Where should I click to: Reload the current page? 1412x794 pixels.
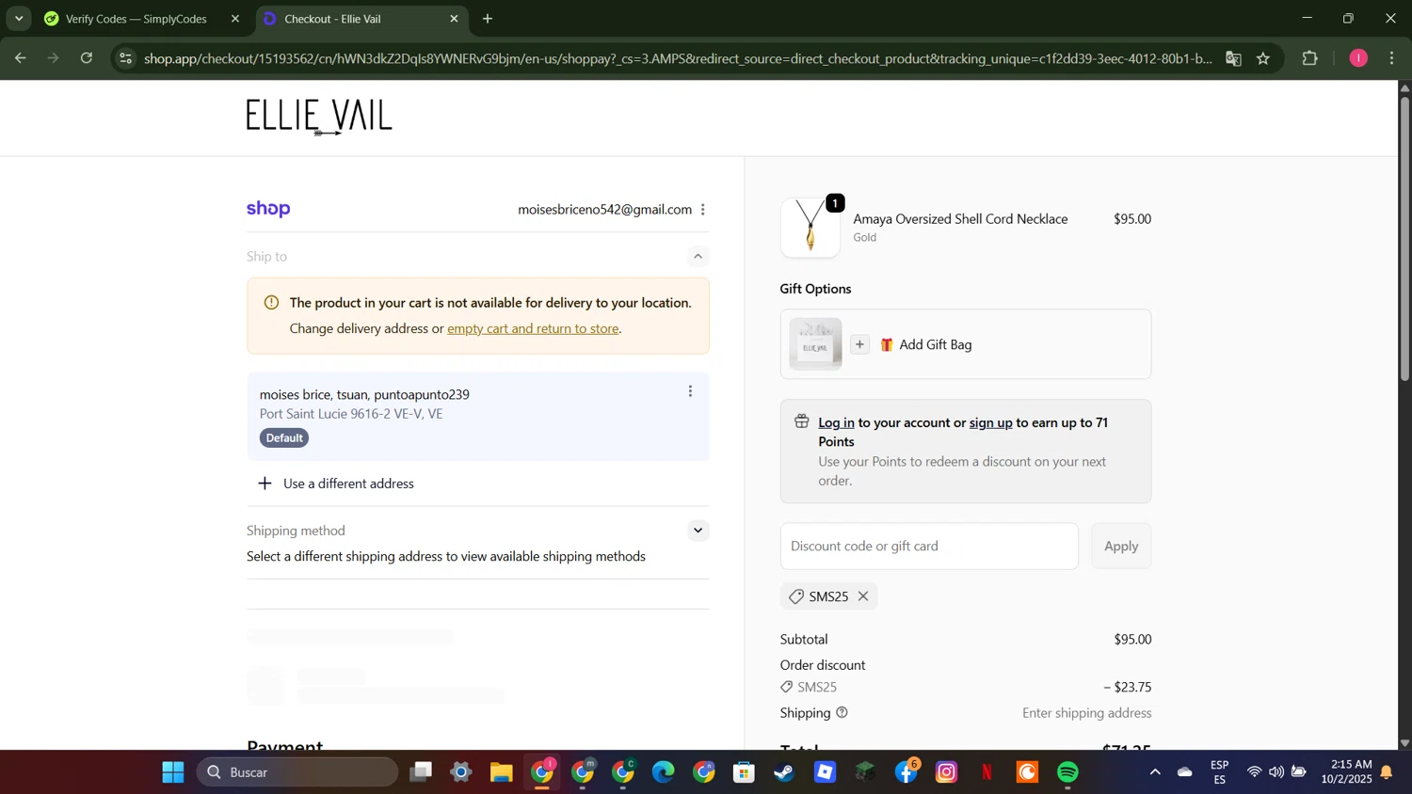pyautogui.click(x=87, y=58)
